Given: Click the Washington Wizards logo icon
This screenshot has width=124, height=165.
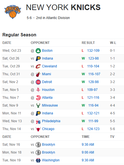Looking at the screenshot, I should [x=38, y=160].
